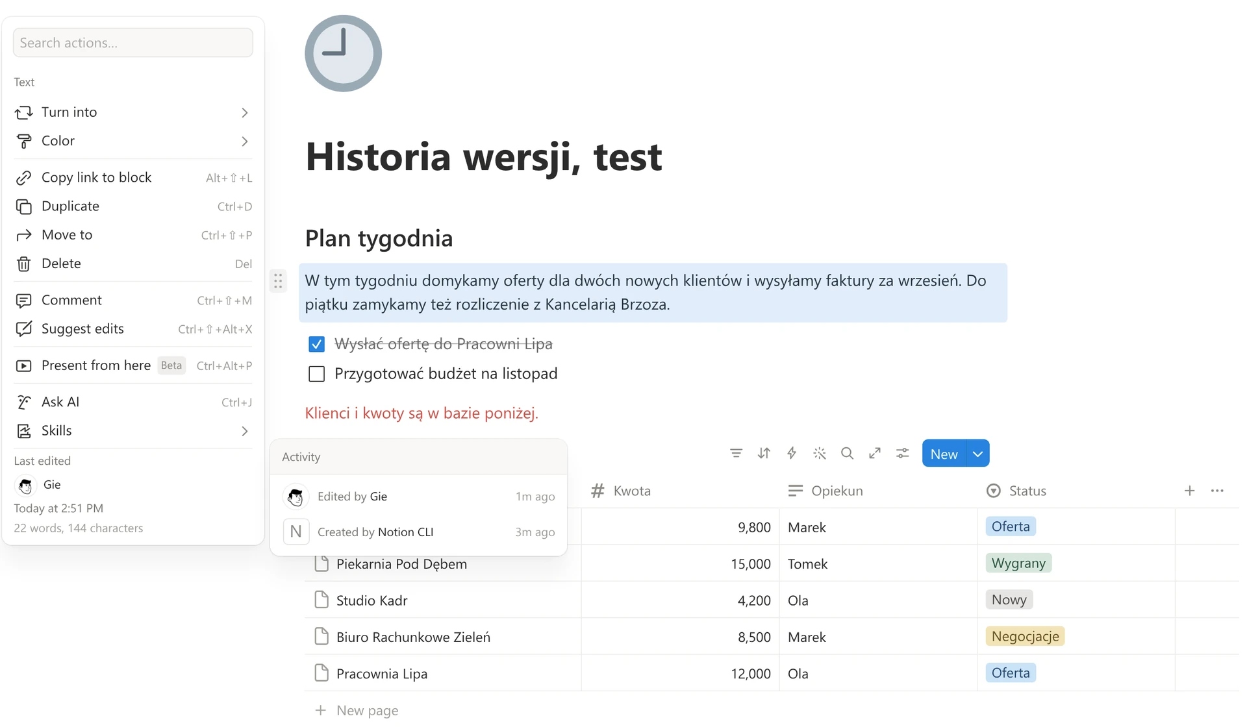1247x727 pixels.
Task: Expand the Skills submenu
Action: (132, 430)
